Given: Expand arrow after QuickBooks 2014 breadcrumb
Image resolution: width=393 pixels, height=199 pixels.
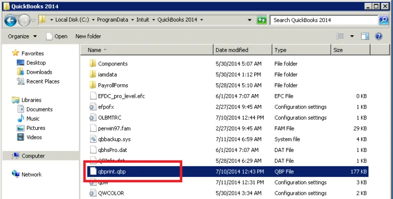Looking at the screenshot, I should pyautogui.click(x=202, y=20).
